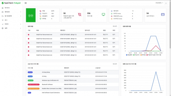Click 더 보기 in the 발생 위협 panel
171x96 pixels.
point(115,26)
